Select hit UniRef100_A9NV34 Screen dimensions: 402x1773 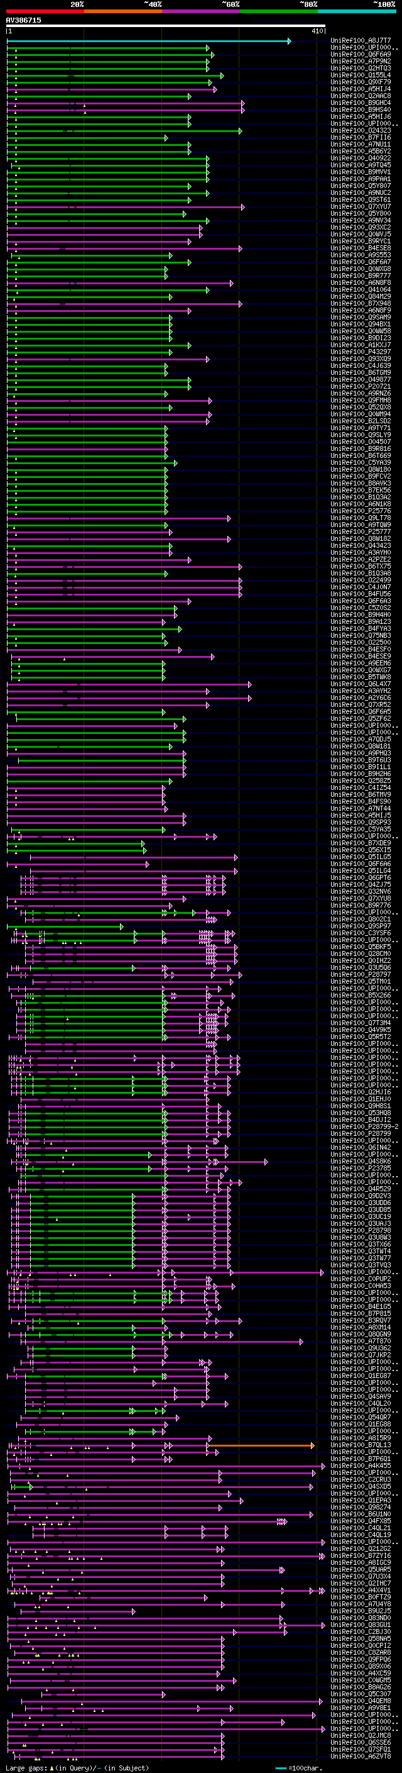click(x=361, y=220)
